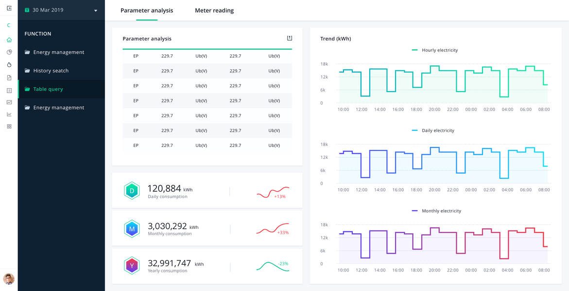Open the four-square grid apps icon

[x=9, y=126]
